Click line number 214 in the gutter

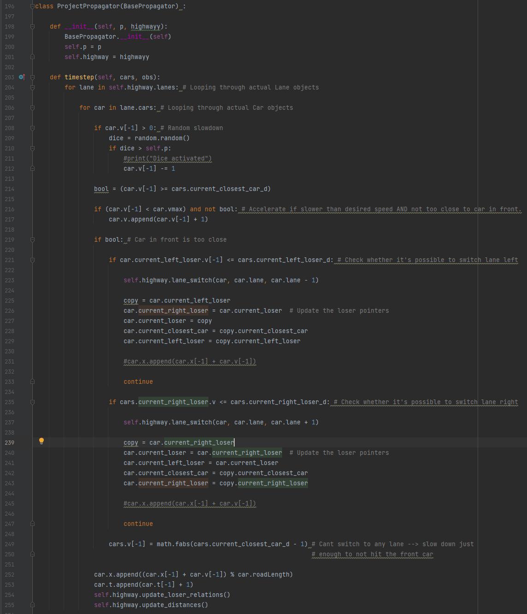coord(10,189)
